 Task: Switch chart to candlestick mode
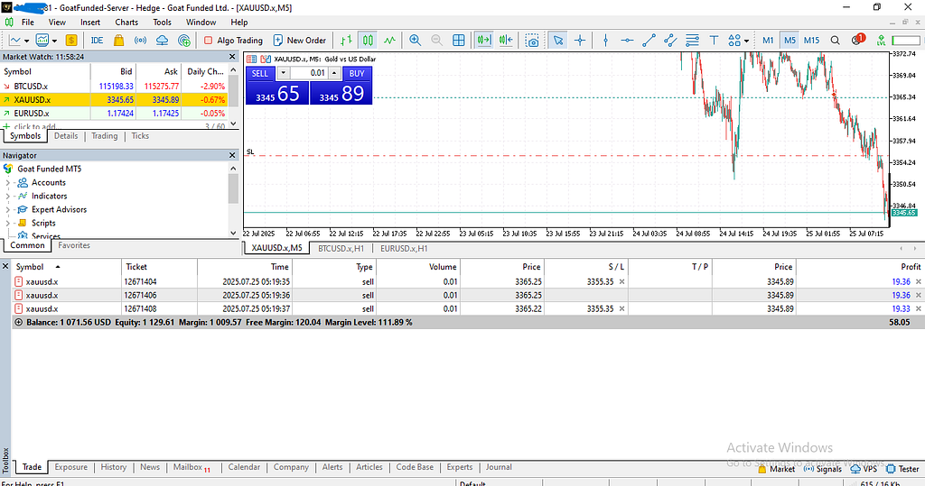point(369,40)
